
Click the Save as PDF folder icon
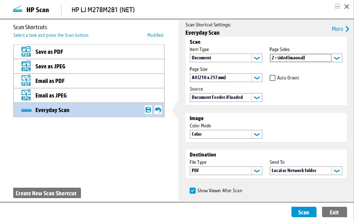(26, 52)
